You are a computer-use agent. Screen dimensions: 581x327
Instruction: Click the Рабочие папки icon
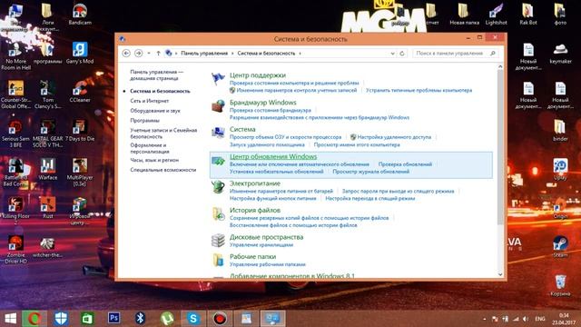(218, 260)
